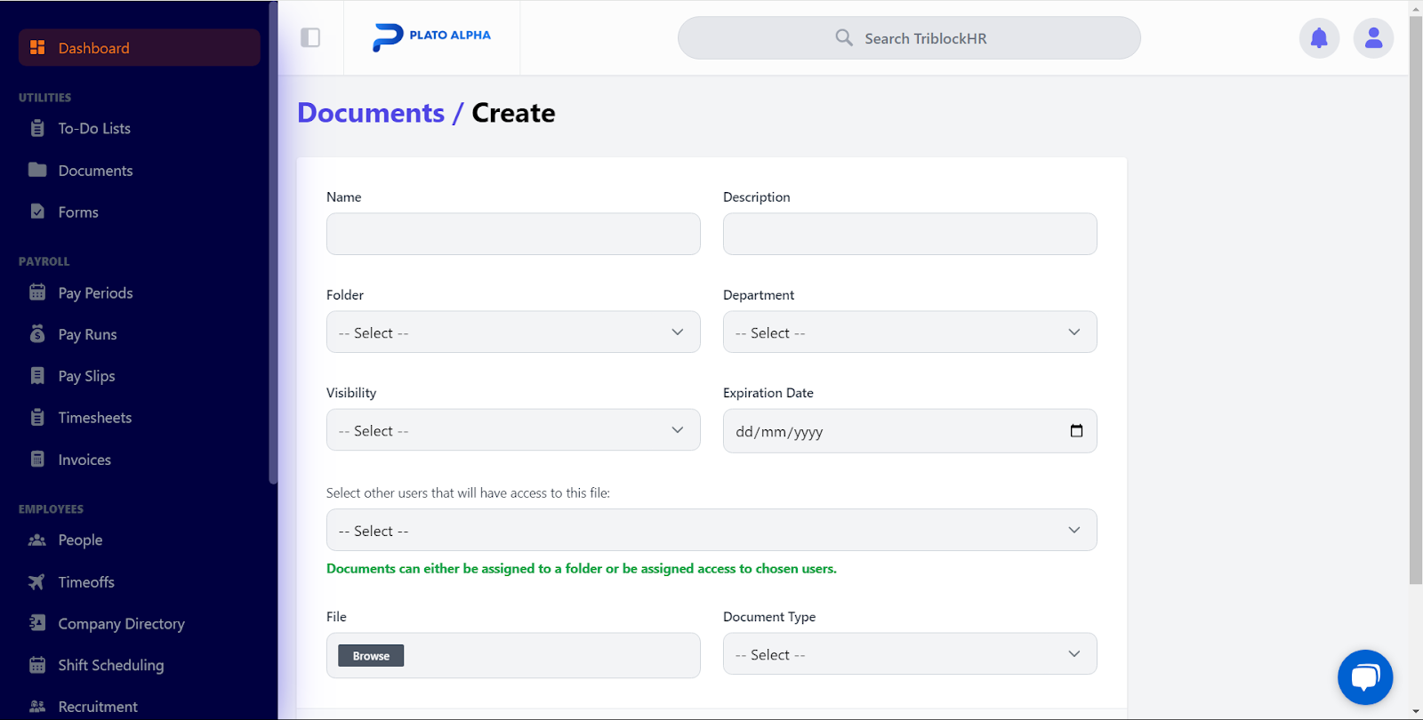Open the Expiration Date calendar picker icon

1076,431
